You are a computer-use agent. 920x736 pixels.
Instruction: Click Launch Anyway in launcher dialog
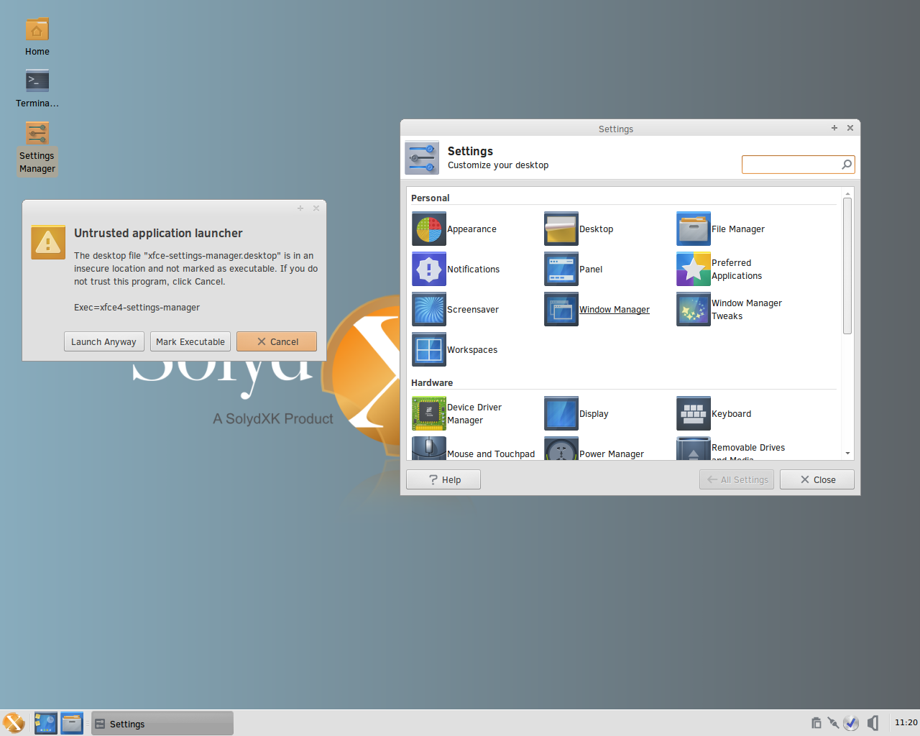tap(104, 341)
